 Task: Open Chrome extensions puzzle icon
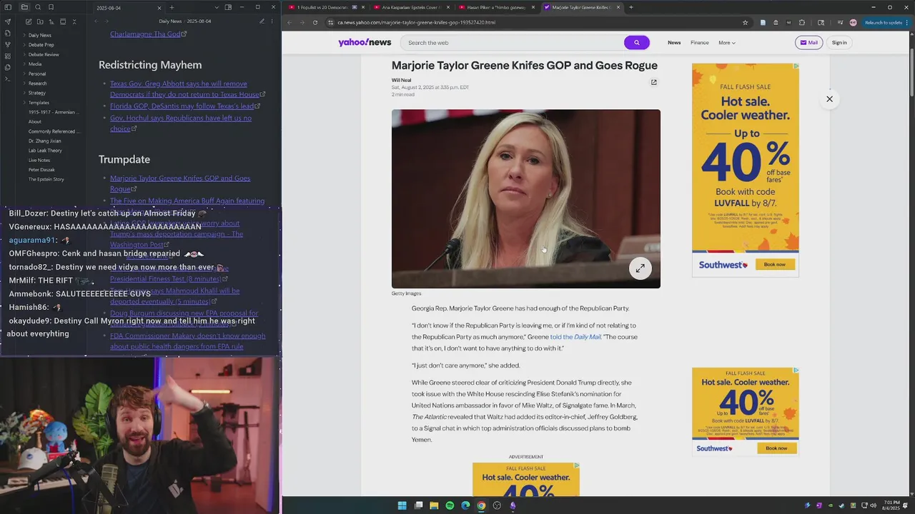pyautogui.click(x=801, y=22)
